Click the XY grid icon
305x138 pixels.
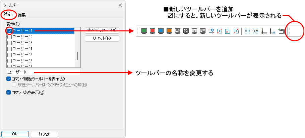[x=256, y=31]
